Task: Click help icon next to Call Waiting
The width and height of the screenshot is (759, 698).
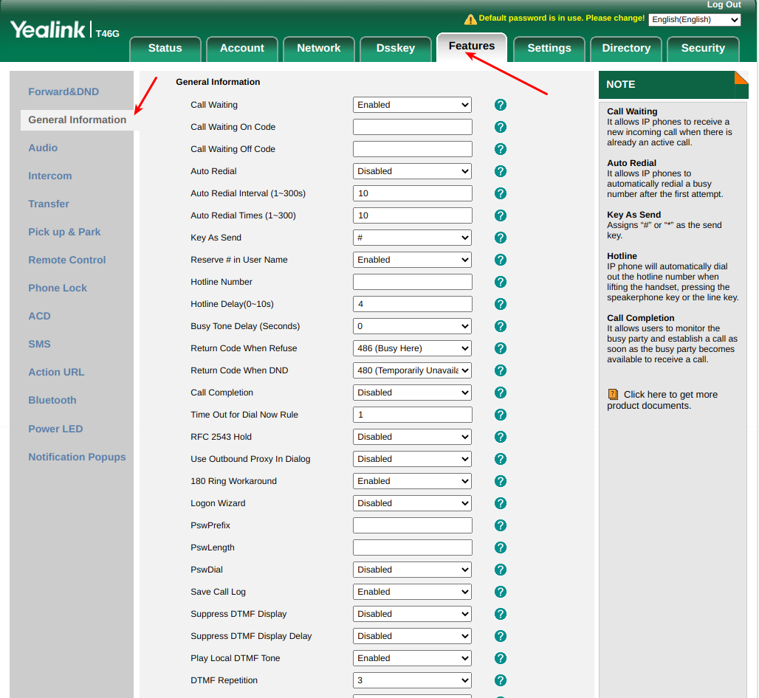Action: point(500,105)
